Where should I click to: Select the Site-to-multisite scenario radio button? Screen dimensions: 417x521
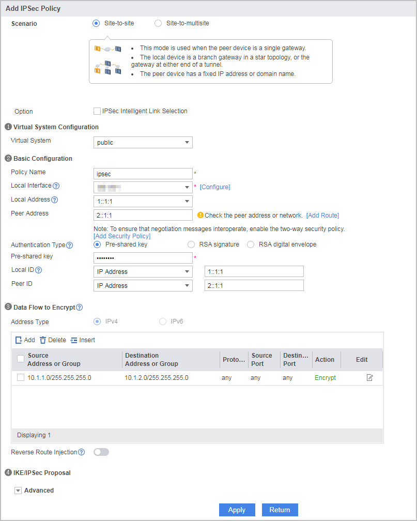[x=158, y=23]
